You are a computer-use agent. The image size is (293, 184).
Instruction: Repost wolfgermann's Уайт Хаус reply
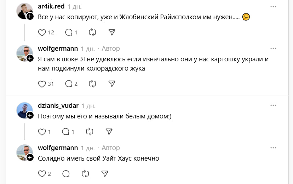point(85,174)
